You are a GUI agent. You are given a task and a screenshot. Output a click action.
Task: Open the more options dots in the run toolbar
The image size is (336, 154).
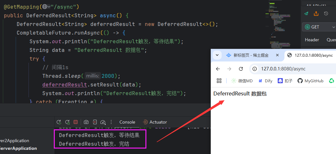tap(111, 122)
